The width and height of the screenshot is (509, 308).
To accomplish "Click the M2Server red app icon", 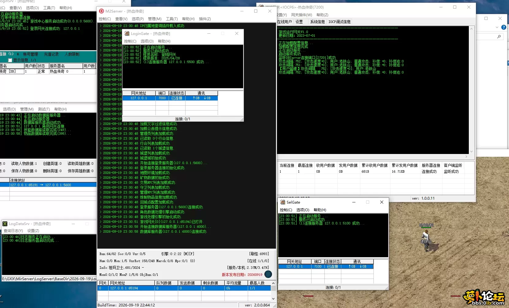I will (102, 11).
